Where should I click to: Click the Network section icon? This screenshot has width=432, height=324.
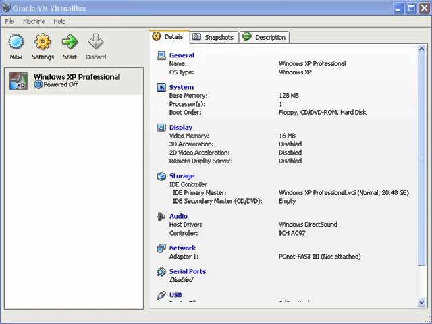click(161, 248)
